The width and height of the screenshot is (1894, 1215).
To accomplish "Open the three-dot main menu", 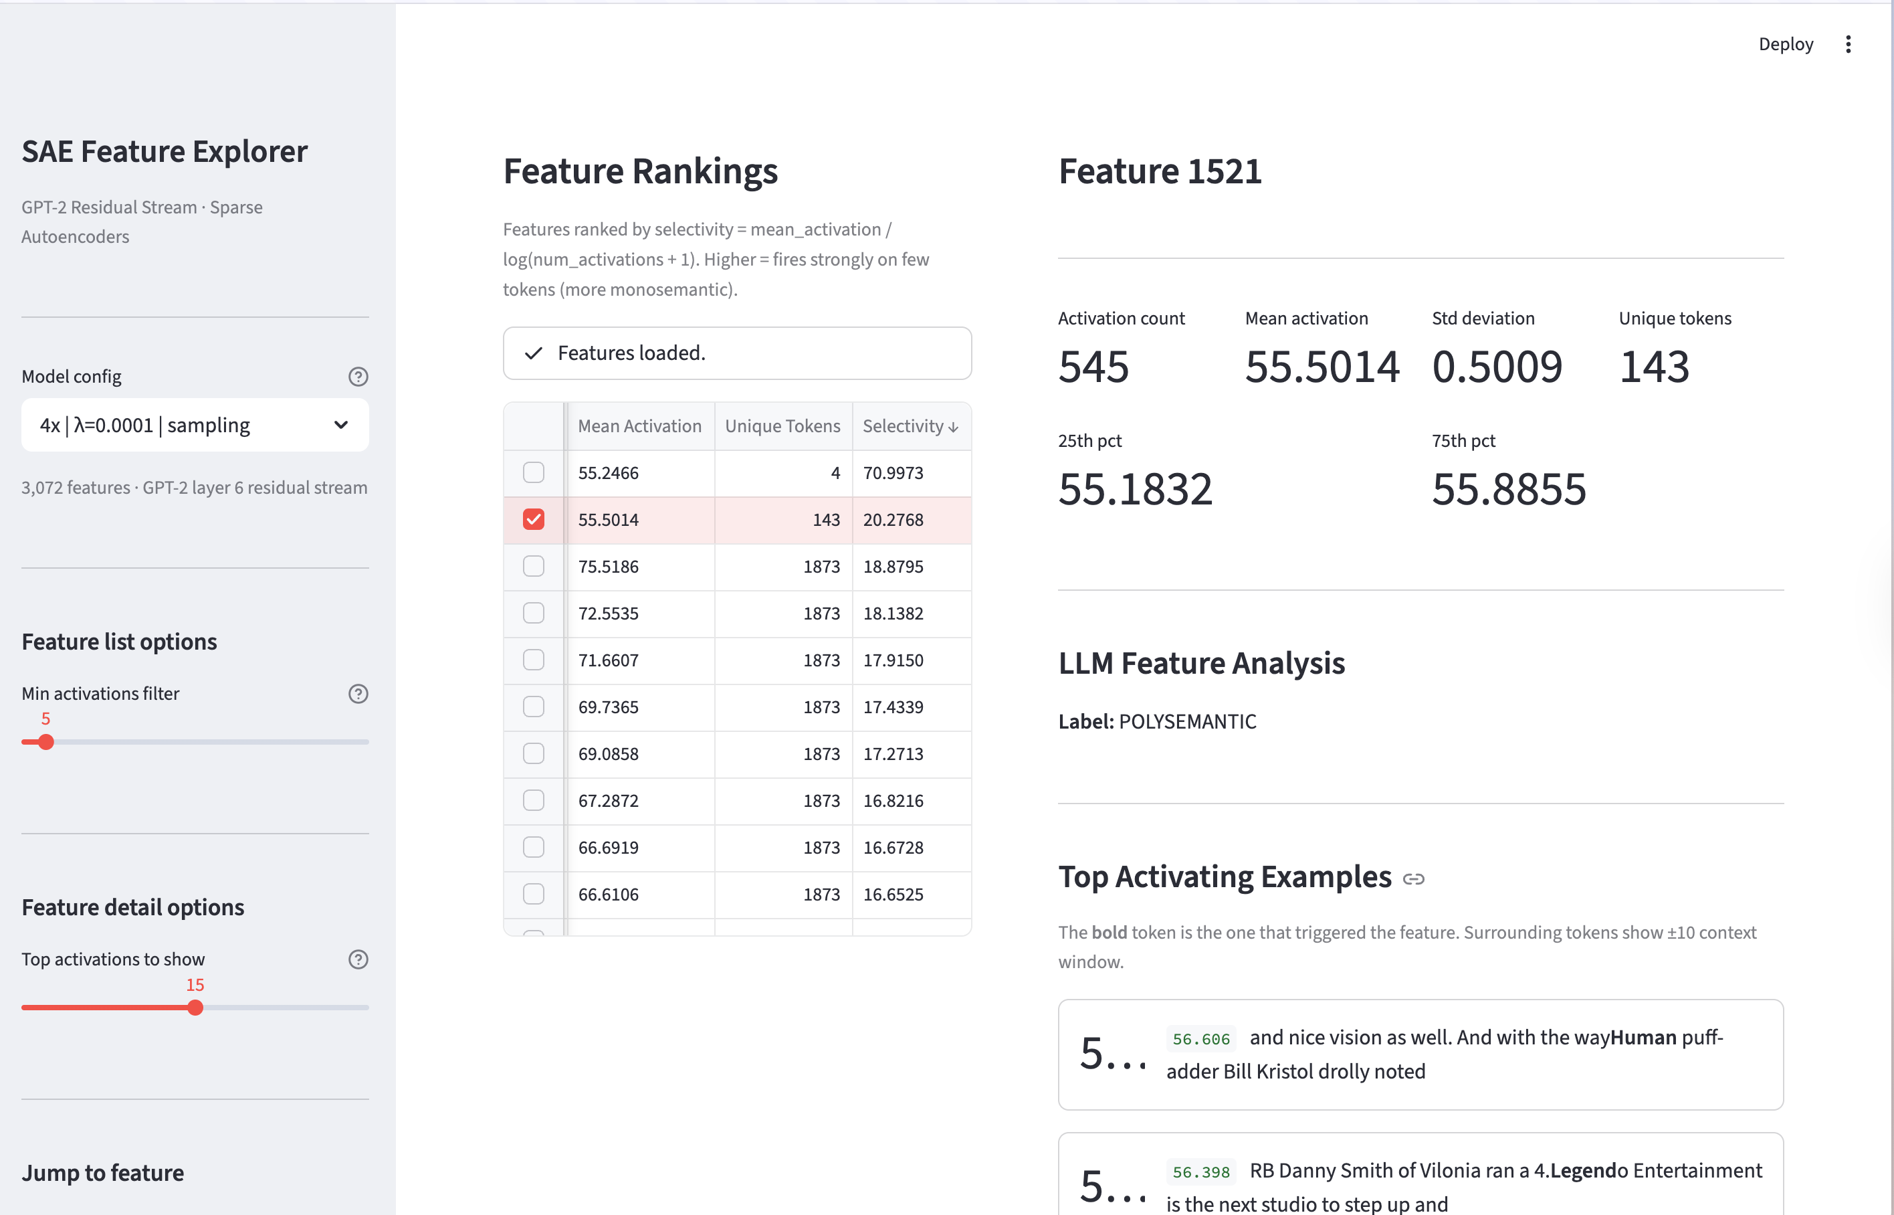I will 1849,44.
